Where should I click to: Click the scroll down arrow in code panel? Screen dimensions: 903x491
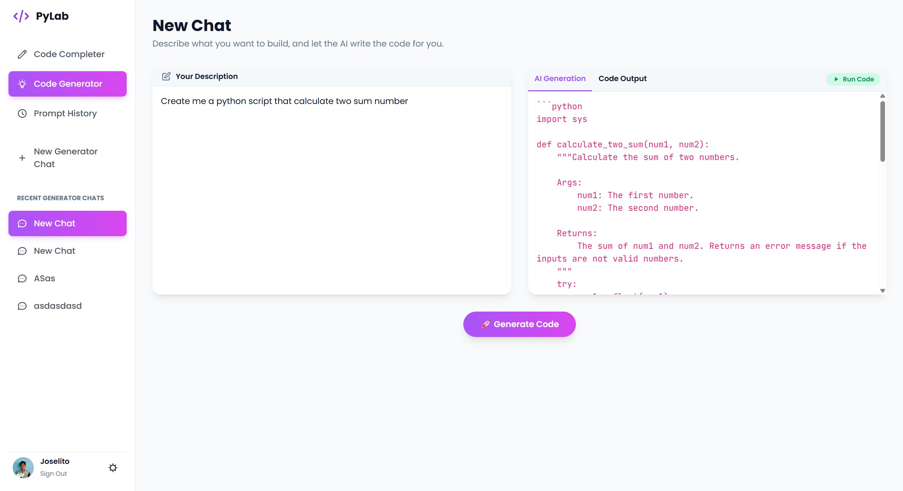(x=883, y=291)
